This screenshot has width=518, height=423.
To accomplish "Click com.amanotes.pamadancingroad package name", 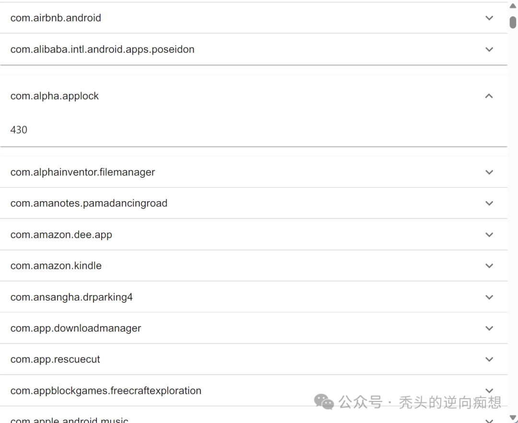I will 89,203.
